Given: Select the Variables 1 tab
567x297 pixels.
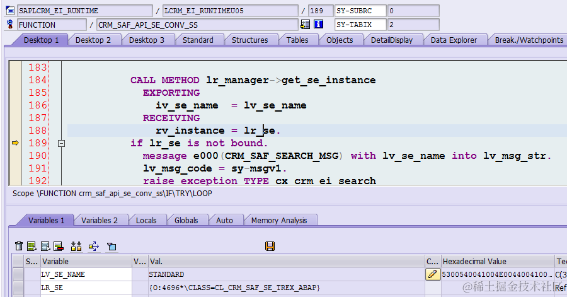Looking at the screenshot, I should [46, 220].
